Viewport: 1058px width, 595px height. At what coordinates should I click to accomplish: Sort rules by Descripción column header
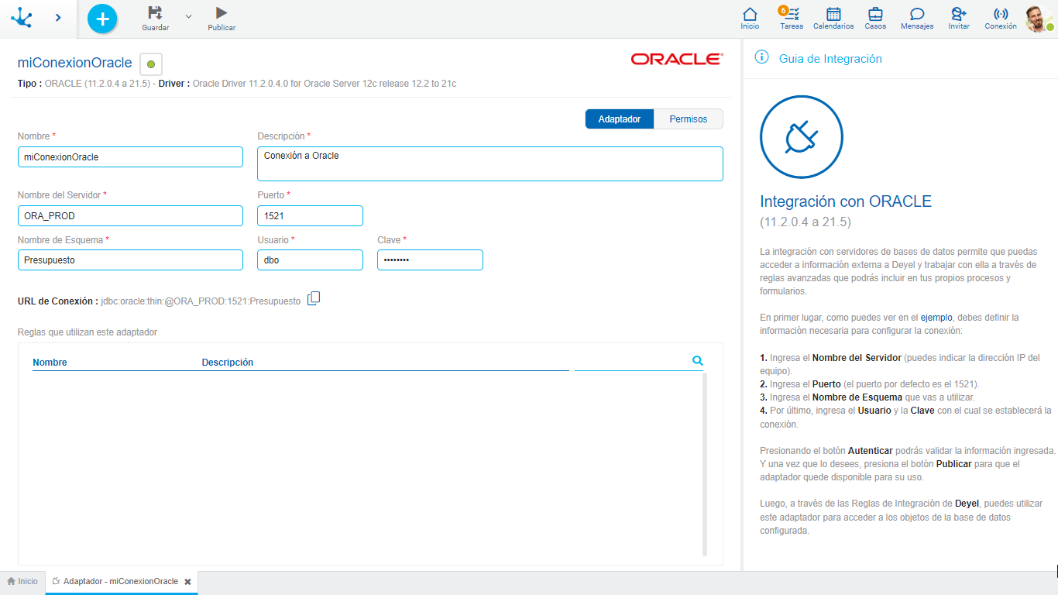tap(228, 363)
